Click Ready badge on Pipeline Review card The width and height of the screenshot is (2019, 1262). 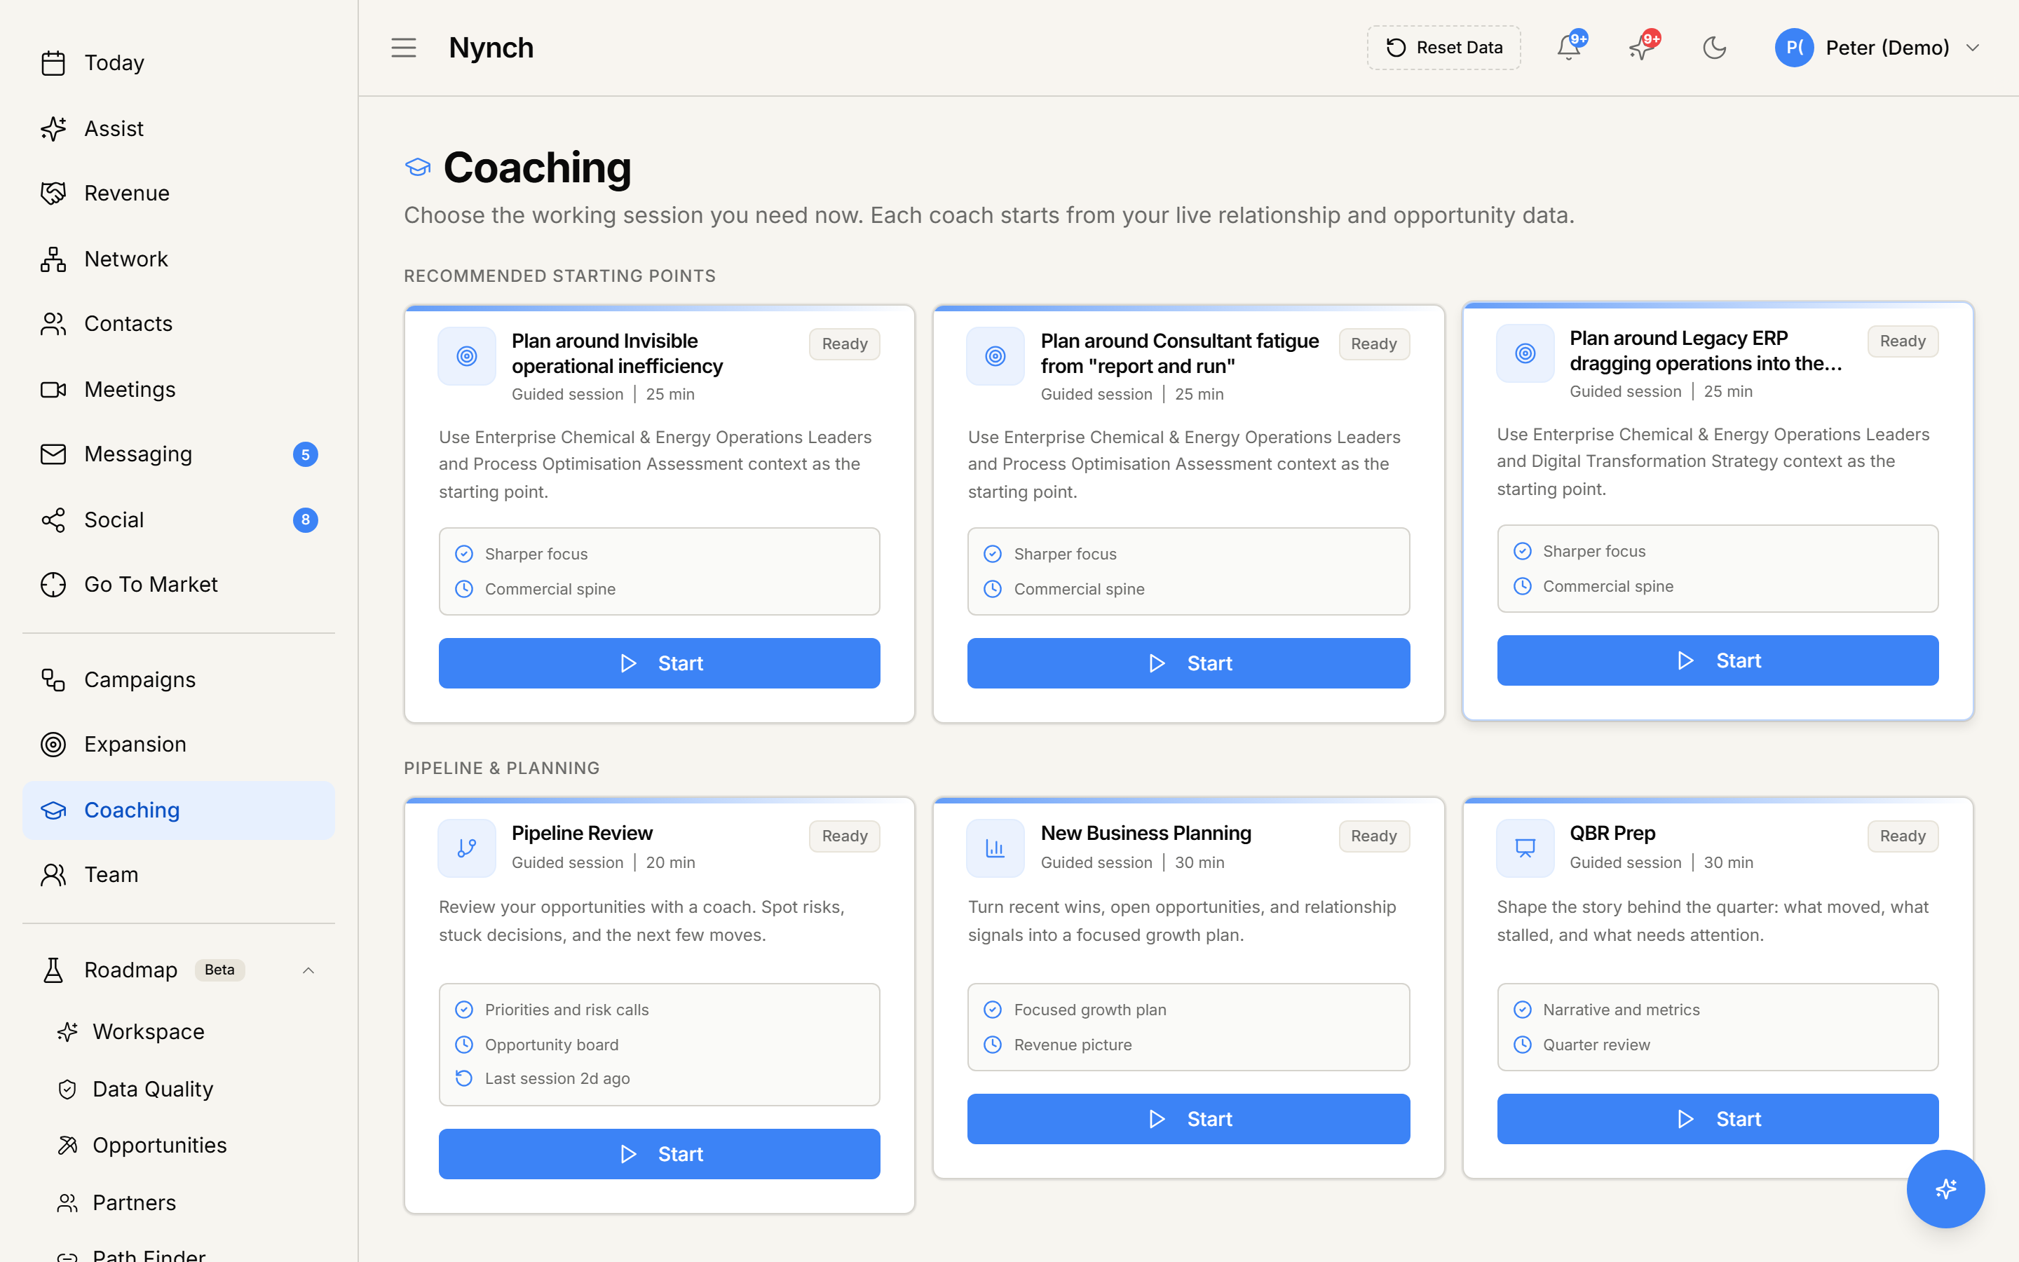[844, 836]
